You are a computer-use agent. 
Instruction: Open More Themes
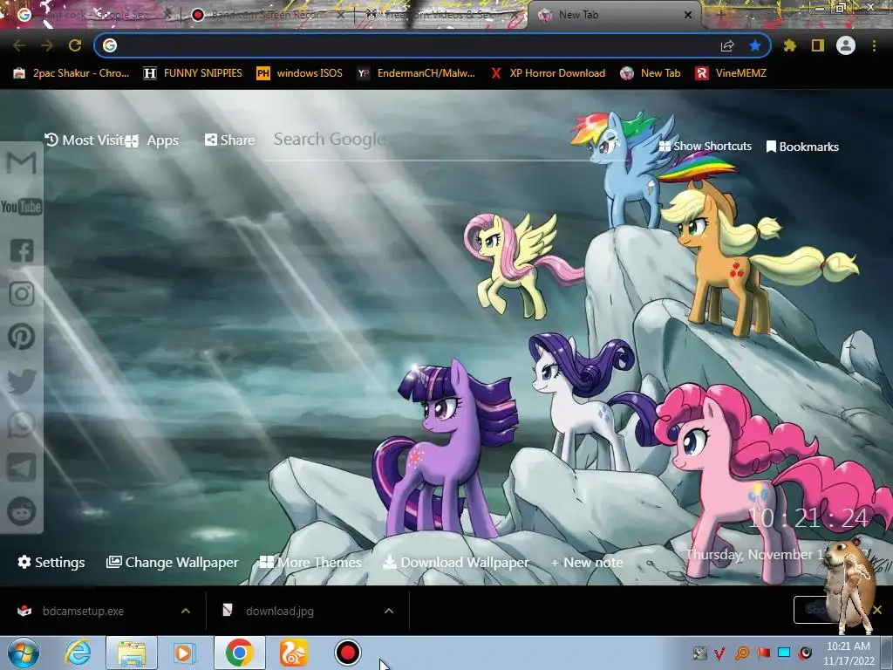[x=310, y=563]
